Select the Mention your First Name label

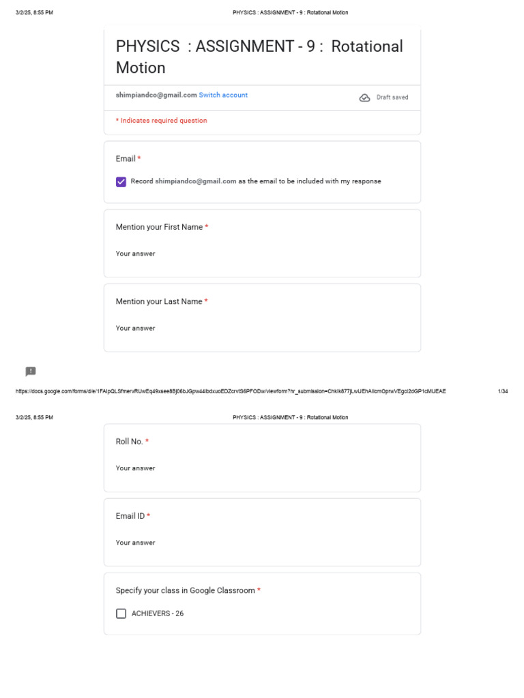point(159,227)
